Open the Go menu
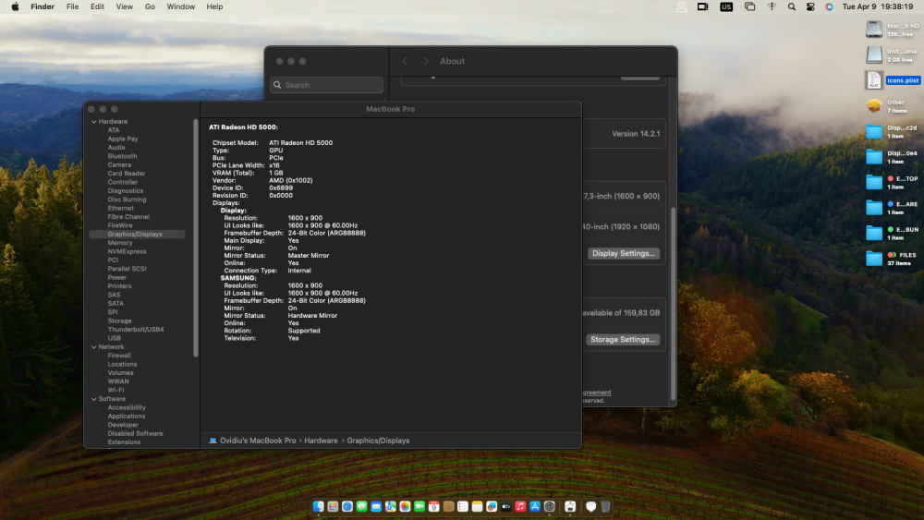 151,6
